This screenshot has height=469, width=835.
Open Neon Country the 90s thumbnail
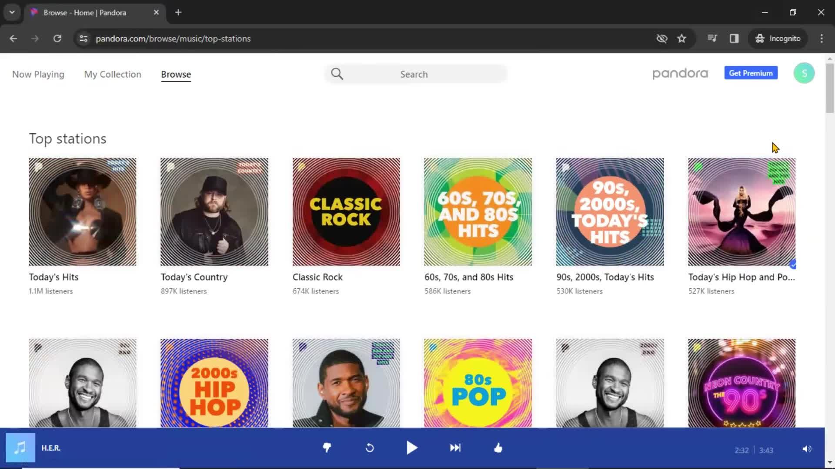click(x=741, y=383)
